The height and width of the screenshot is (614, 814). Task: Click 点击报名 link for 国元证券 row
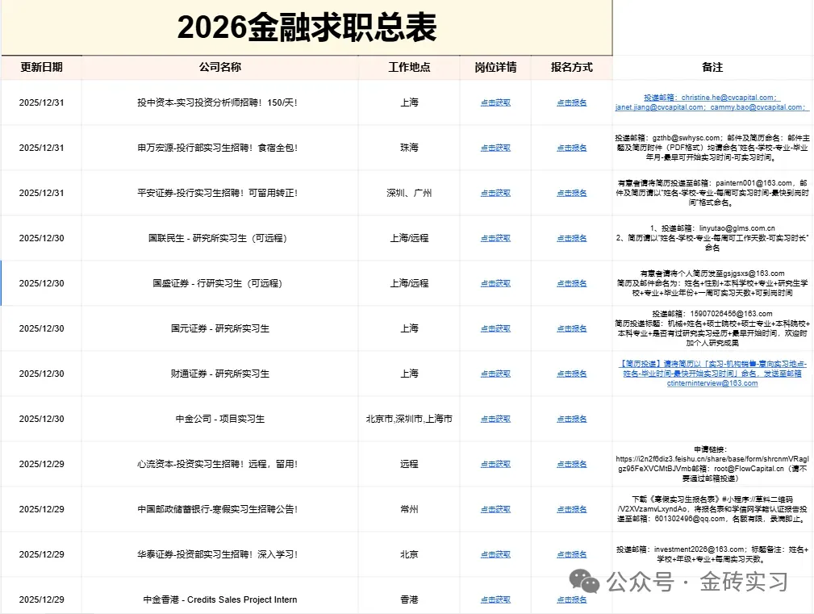571,328
